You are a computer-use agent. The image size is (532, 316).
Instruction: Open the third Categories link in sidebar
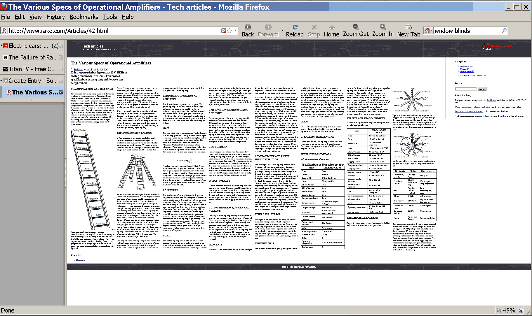(x=467, y=71)
